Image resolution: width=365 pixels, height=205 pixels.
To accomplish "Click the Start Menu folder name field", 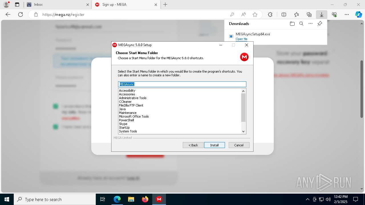I will (x=182, y=84).
